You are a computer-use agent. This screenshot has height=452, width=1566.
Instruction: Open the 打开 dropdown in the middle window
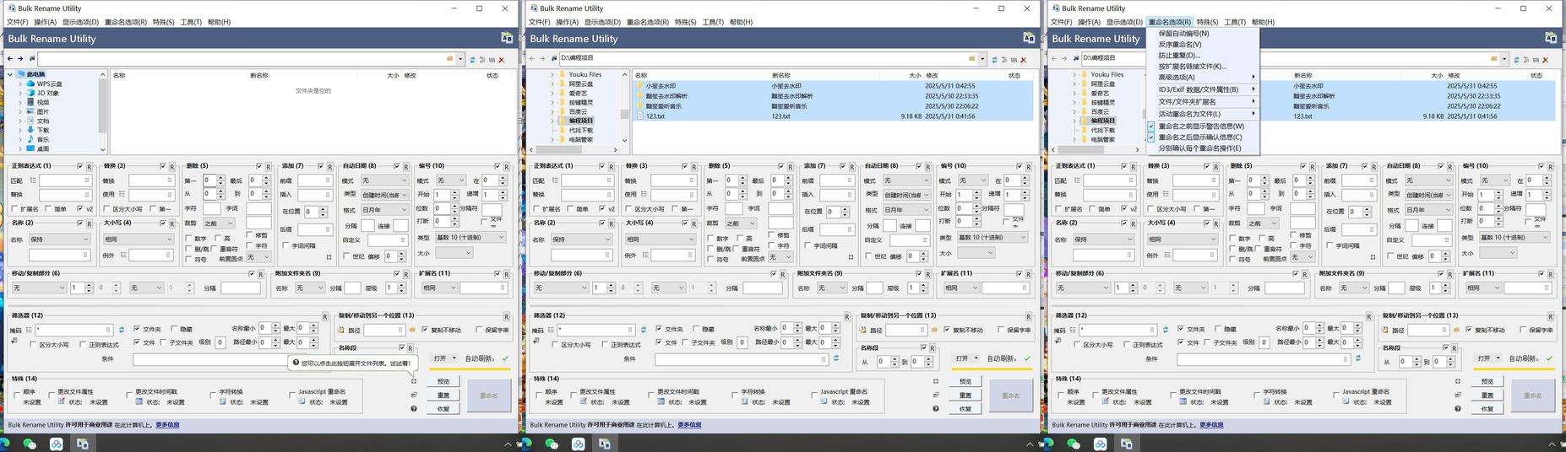(x=965, y=358)
